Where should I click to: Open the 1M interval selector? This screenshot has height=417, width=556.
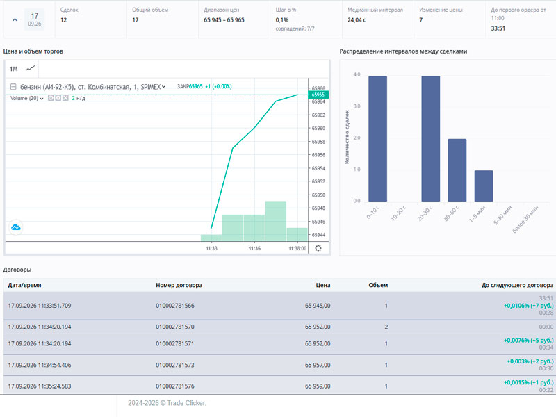13,69
